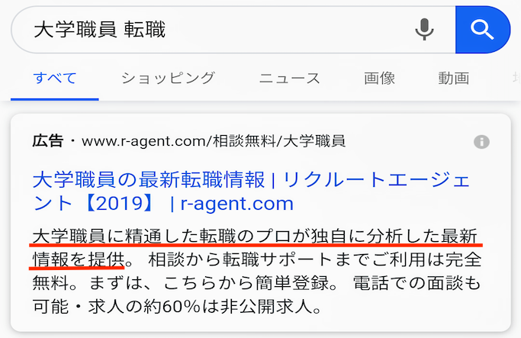
Task: Place cursor after 転職 in search query
Action: (166, 30)
